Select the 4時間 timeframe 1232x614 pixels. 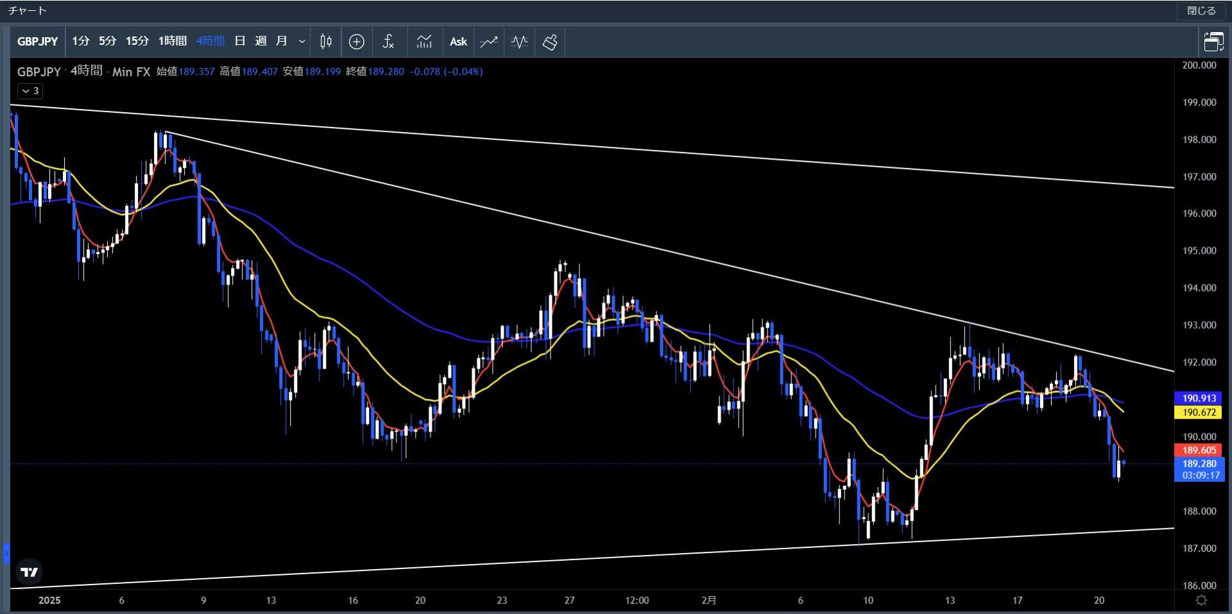pos(210,42)
